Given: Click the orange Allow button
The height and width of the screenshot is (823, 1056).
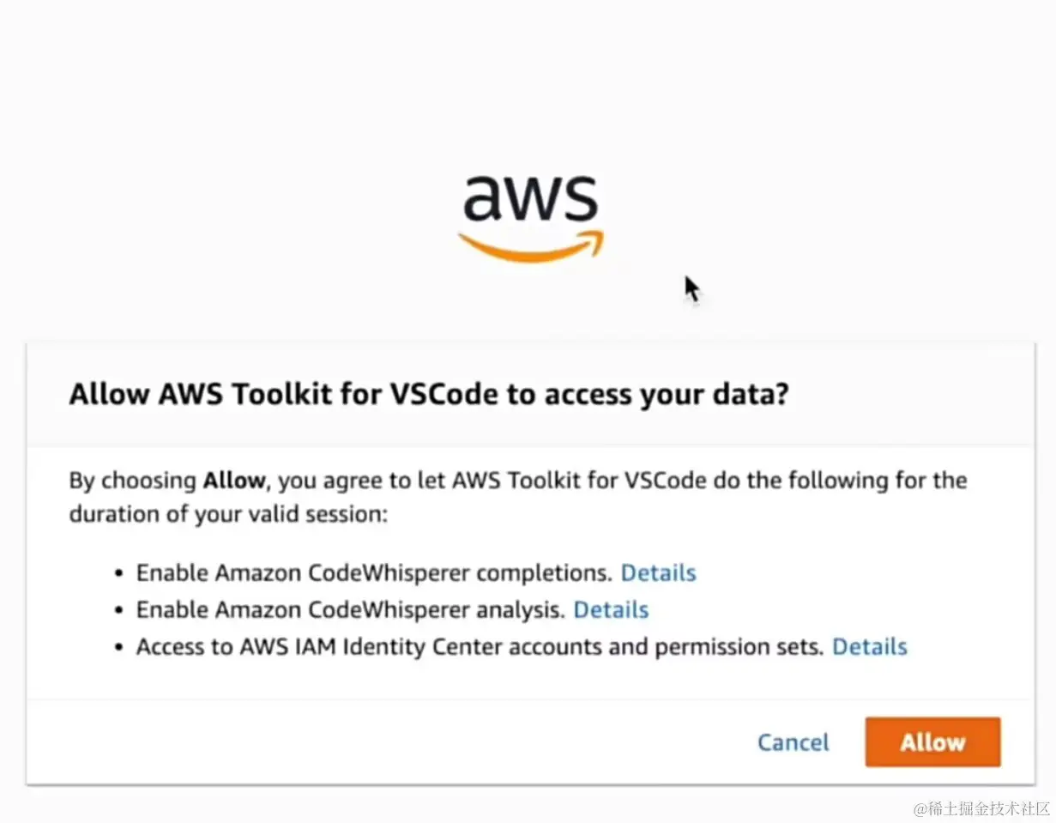Looking at the screenshot, I should (x=932, y=741).
